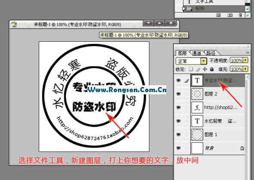Click the trash icon in the history panel

click(240, 15)
